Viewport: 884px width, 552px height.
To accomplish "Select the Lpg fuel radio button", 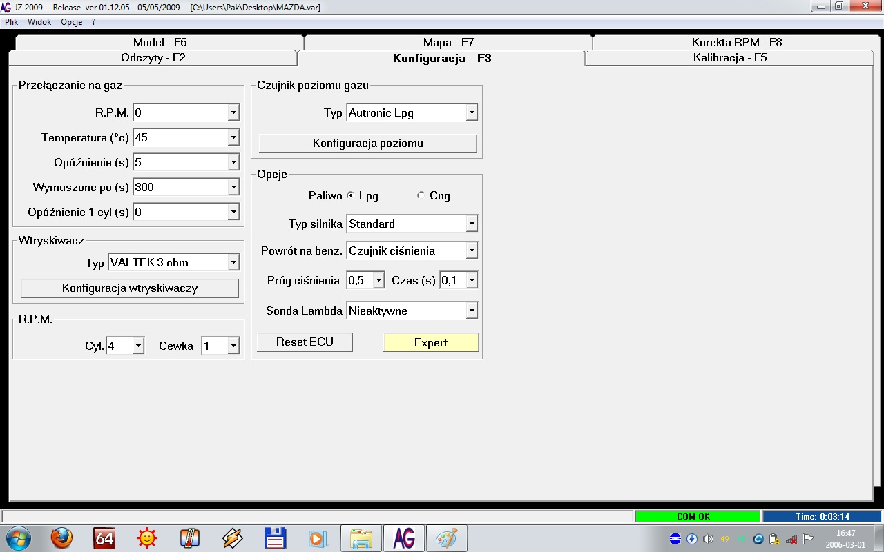I will point(351,195).
